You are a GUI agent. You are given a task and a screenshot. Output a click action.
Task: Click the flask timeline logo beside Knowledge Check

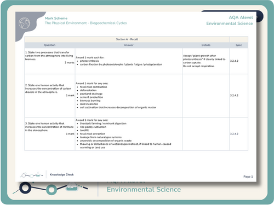pyautogui.click(x=31, y=175)
